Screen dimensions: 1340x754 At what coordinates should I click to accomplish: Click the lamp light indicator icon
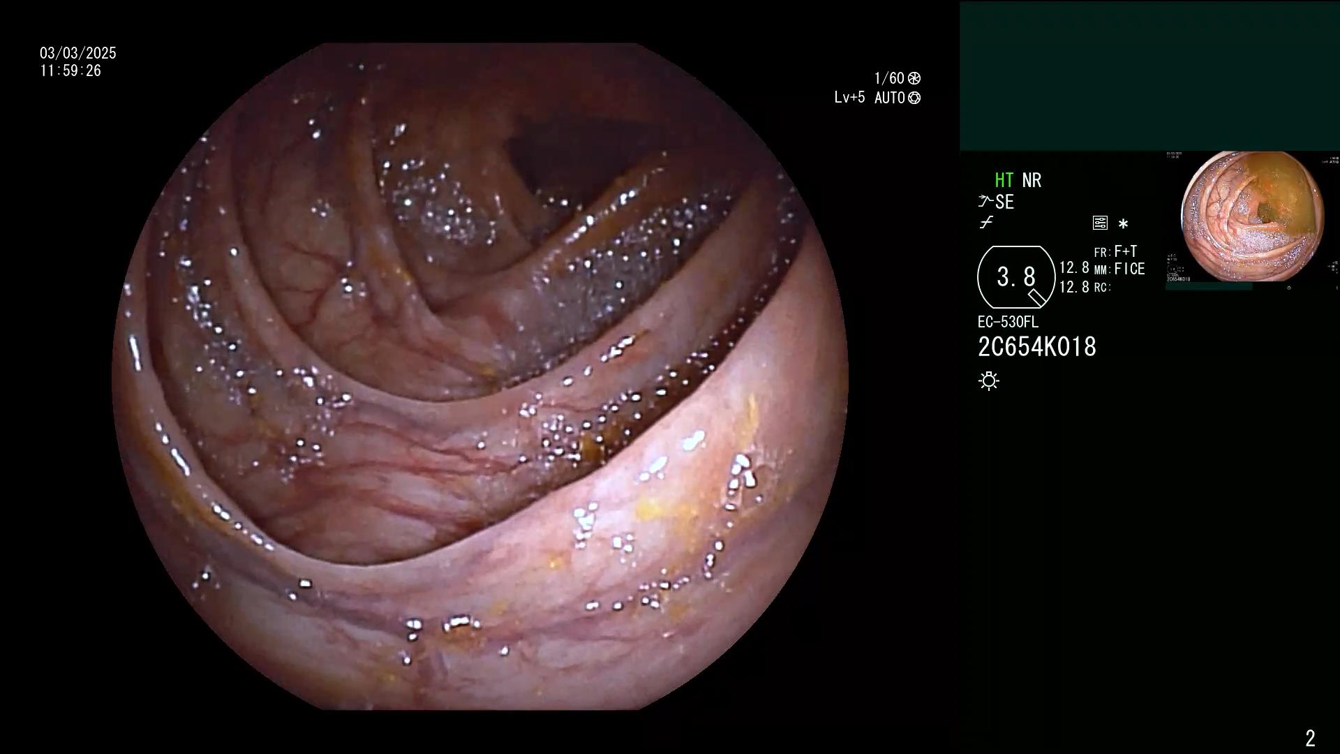point(989,380)
